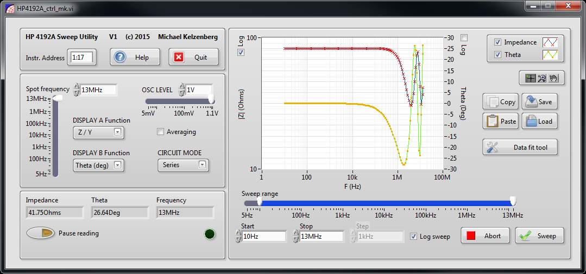The image size is (586, 274).
Task: Click the Impedance plot legend sample
Action: coord(550,42)
